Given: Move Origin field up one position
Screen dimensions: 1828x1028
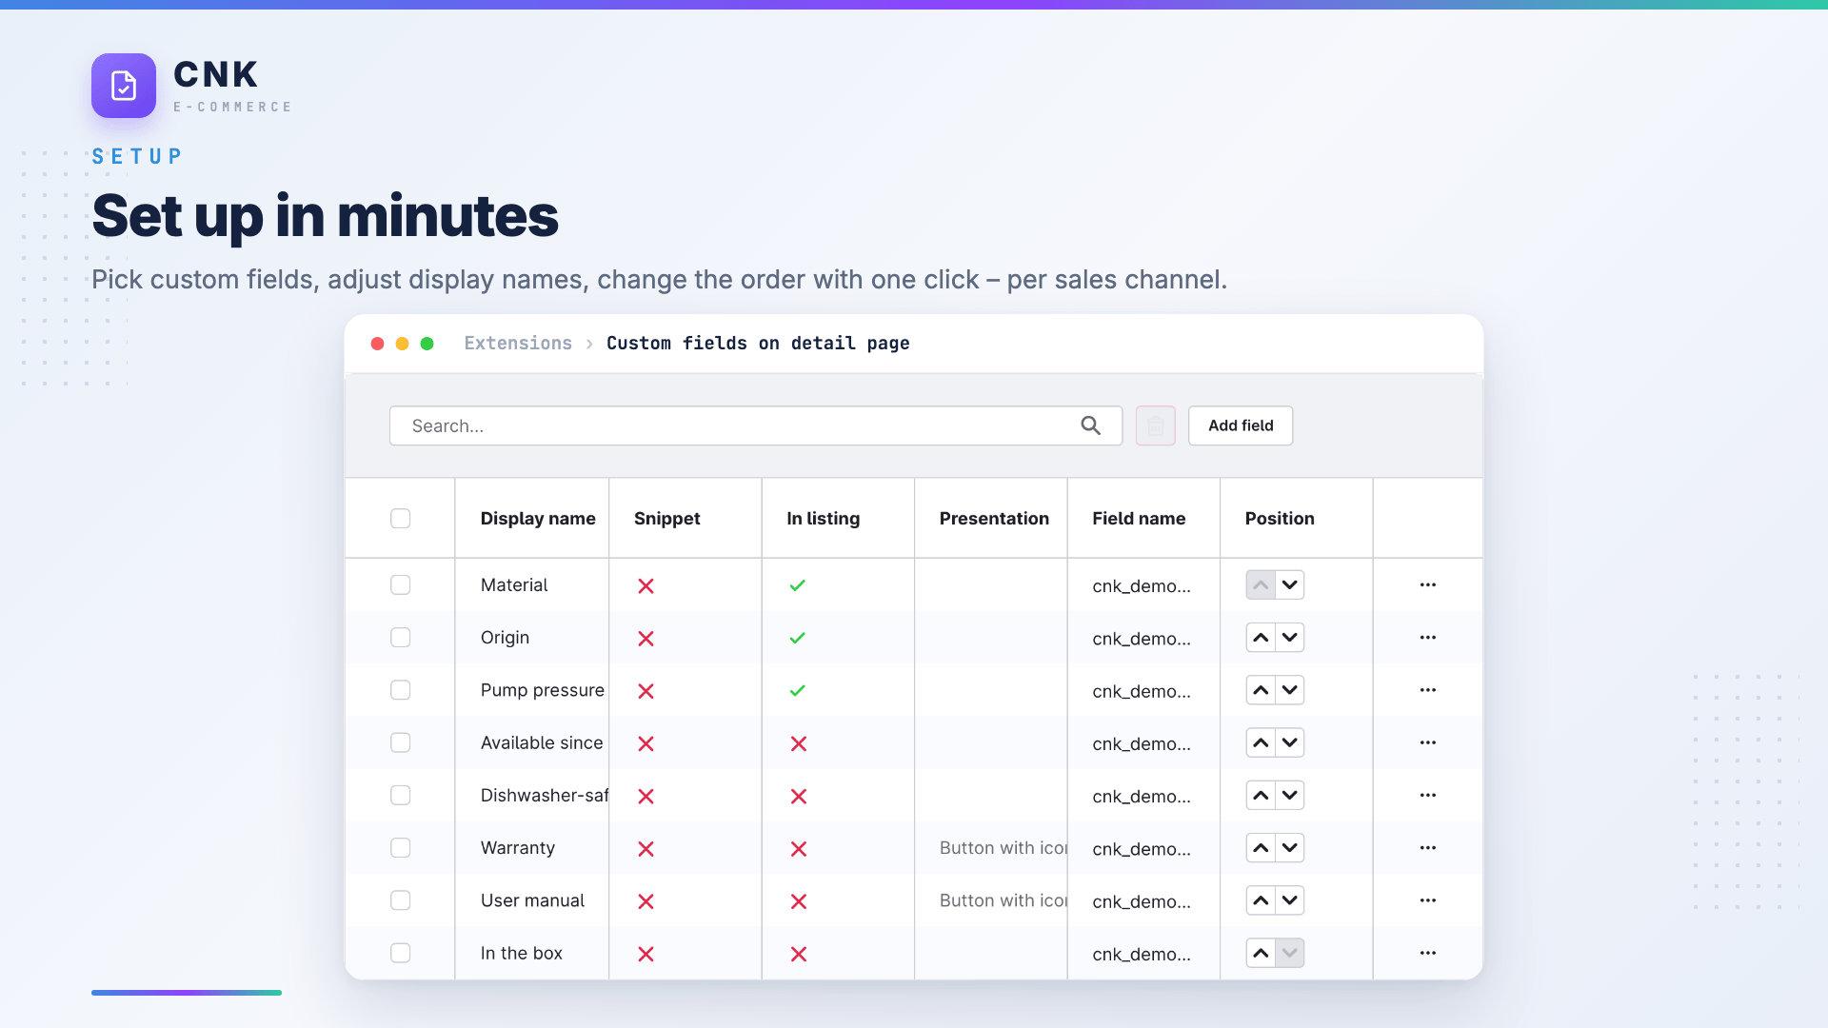Looking at the screenshot, I should point(1261,638).
